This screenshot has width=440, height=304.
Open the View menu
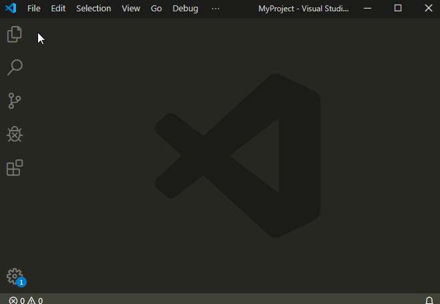tap(131, 9)
